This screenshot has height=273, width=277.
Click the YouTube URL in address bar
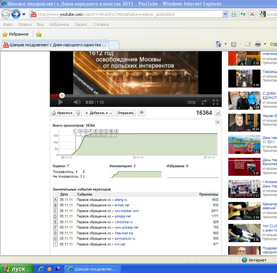(x=106, y=14)
